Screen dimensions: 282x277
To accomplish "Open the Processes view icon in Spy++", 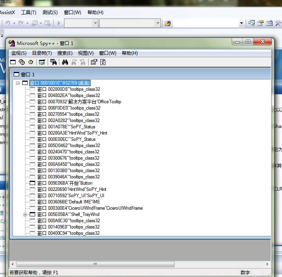I will [22, 62].
